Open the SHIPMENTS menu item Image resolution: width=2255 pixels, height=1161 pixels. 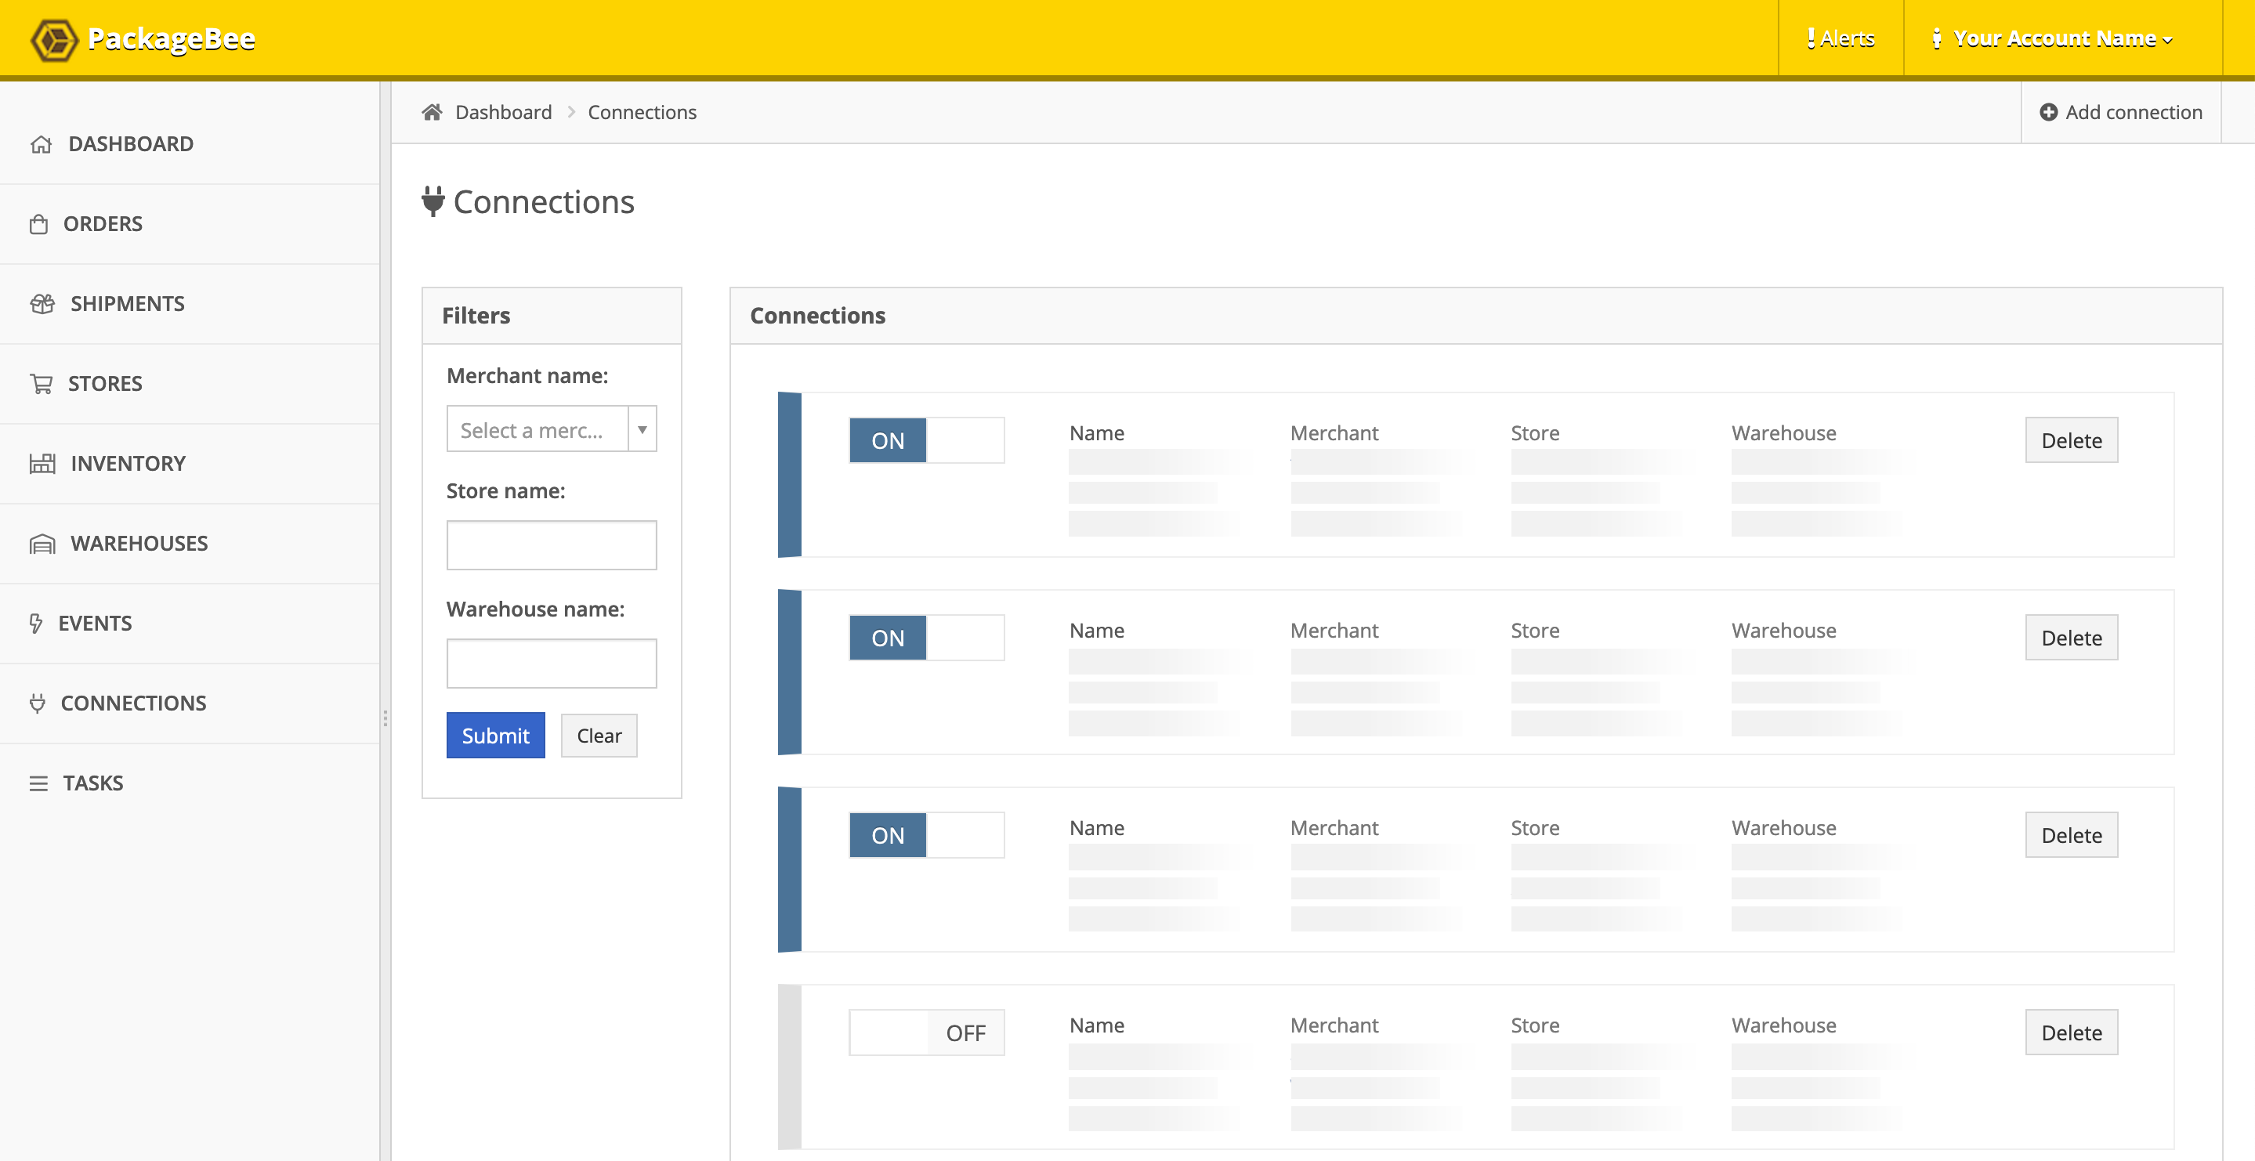click(x=190, y=304)
